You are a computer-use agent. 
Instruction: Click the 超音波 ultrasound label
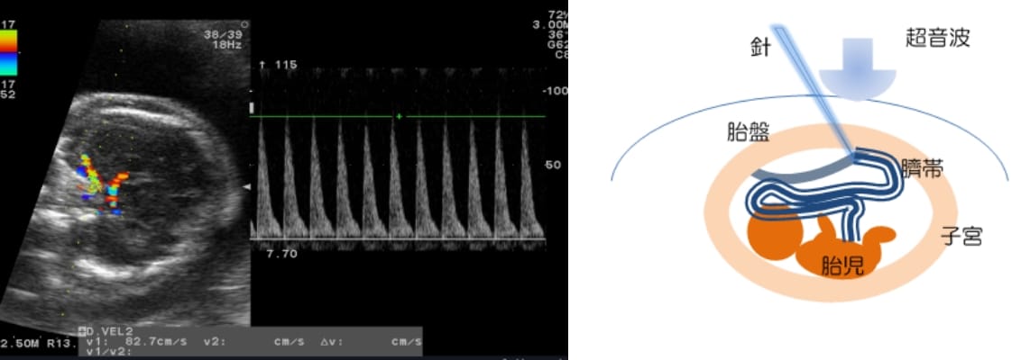tap(937, 38)
